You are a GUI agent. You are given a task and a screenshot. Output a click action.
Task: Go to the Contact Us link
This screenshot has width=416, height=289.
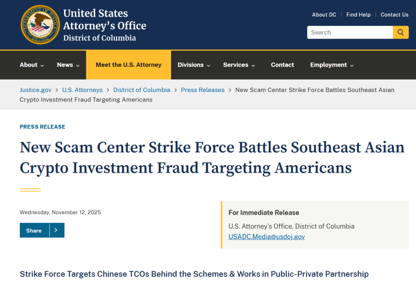tap(394, 15)
